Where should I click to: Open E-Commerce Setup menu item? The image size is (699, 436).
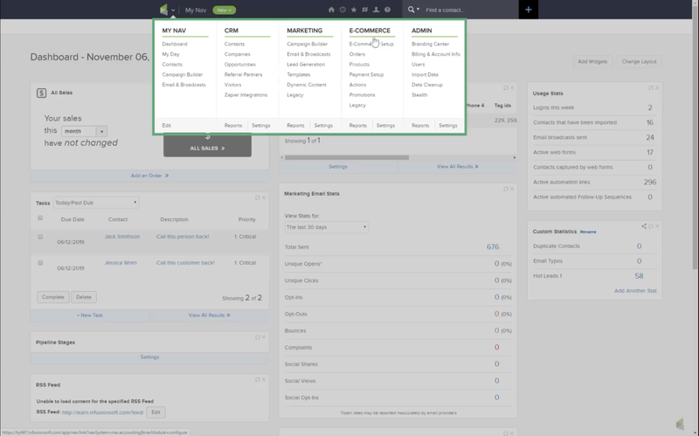tap(371, 45)
